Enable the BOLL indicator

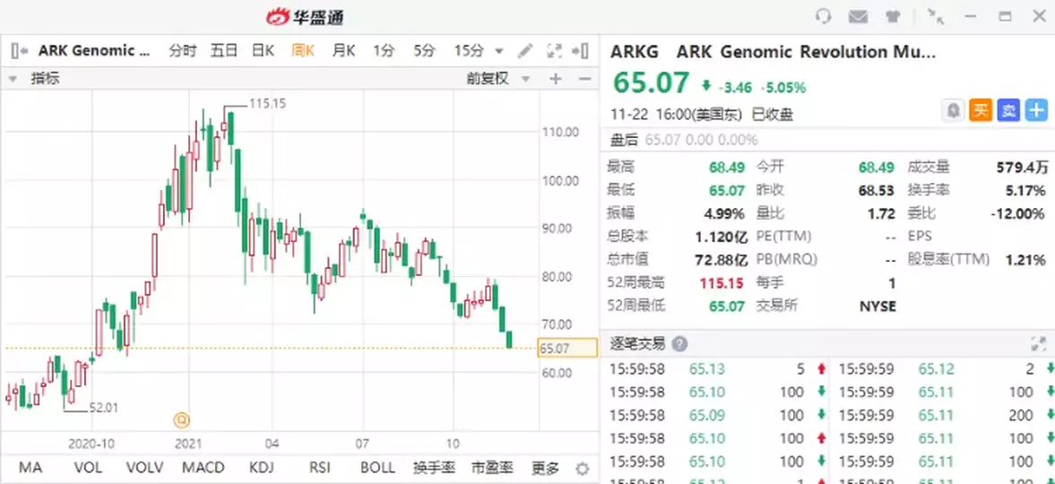(377, 468)
